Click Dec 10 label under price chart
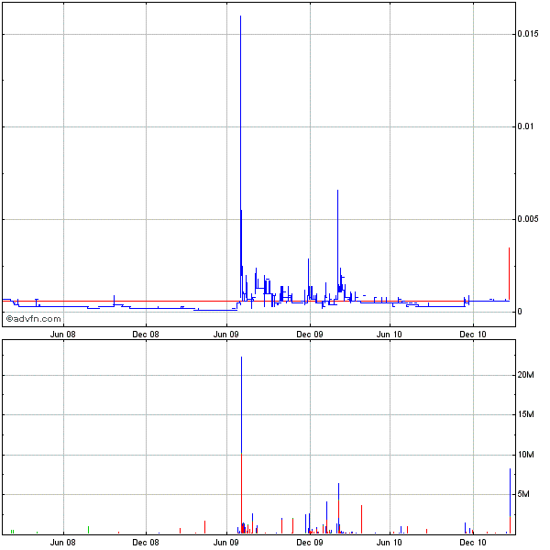Viewport: 550px width, 550px height. 473,335
